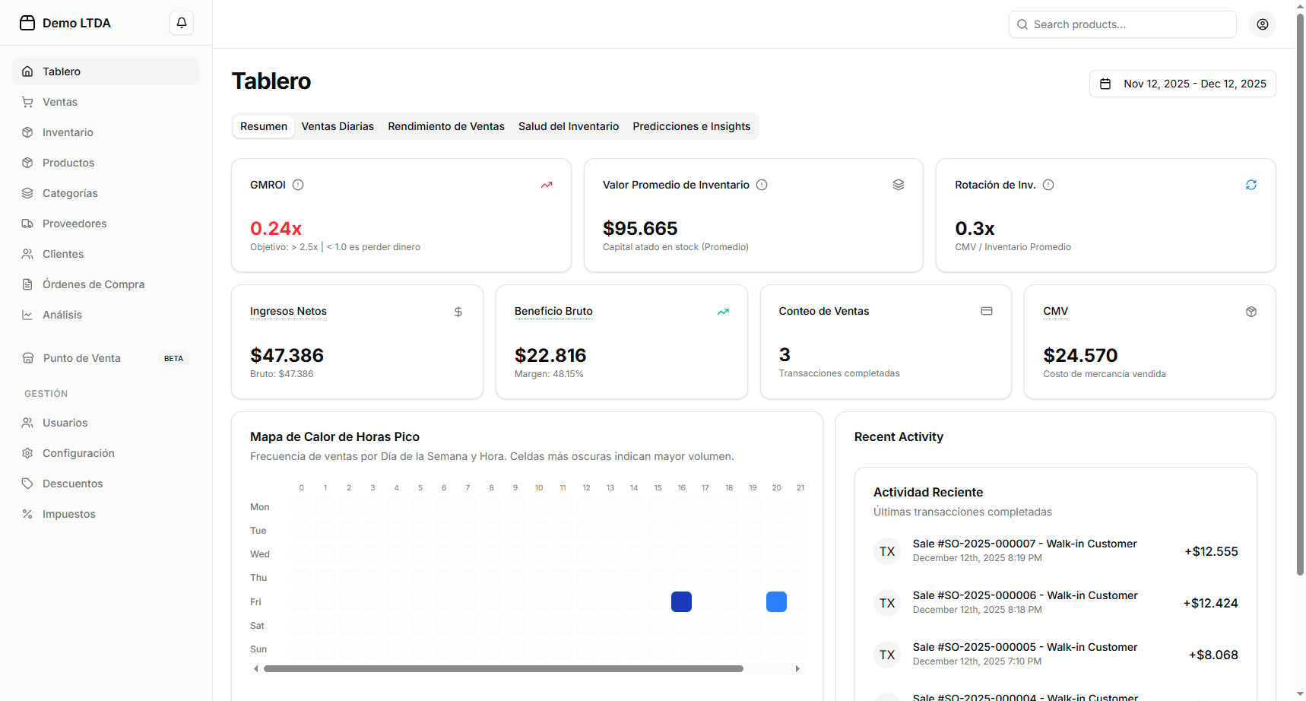1306x701 pixels.
Task: Switch to the Ventas Diarias tab
Action: [x=338, y=126]
